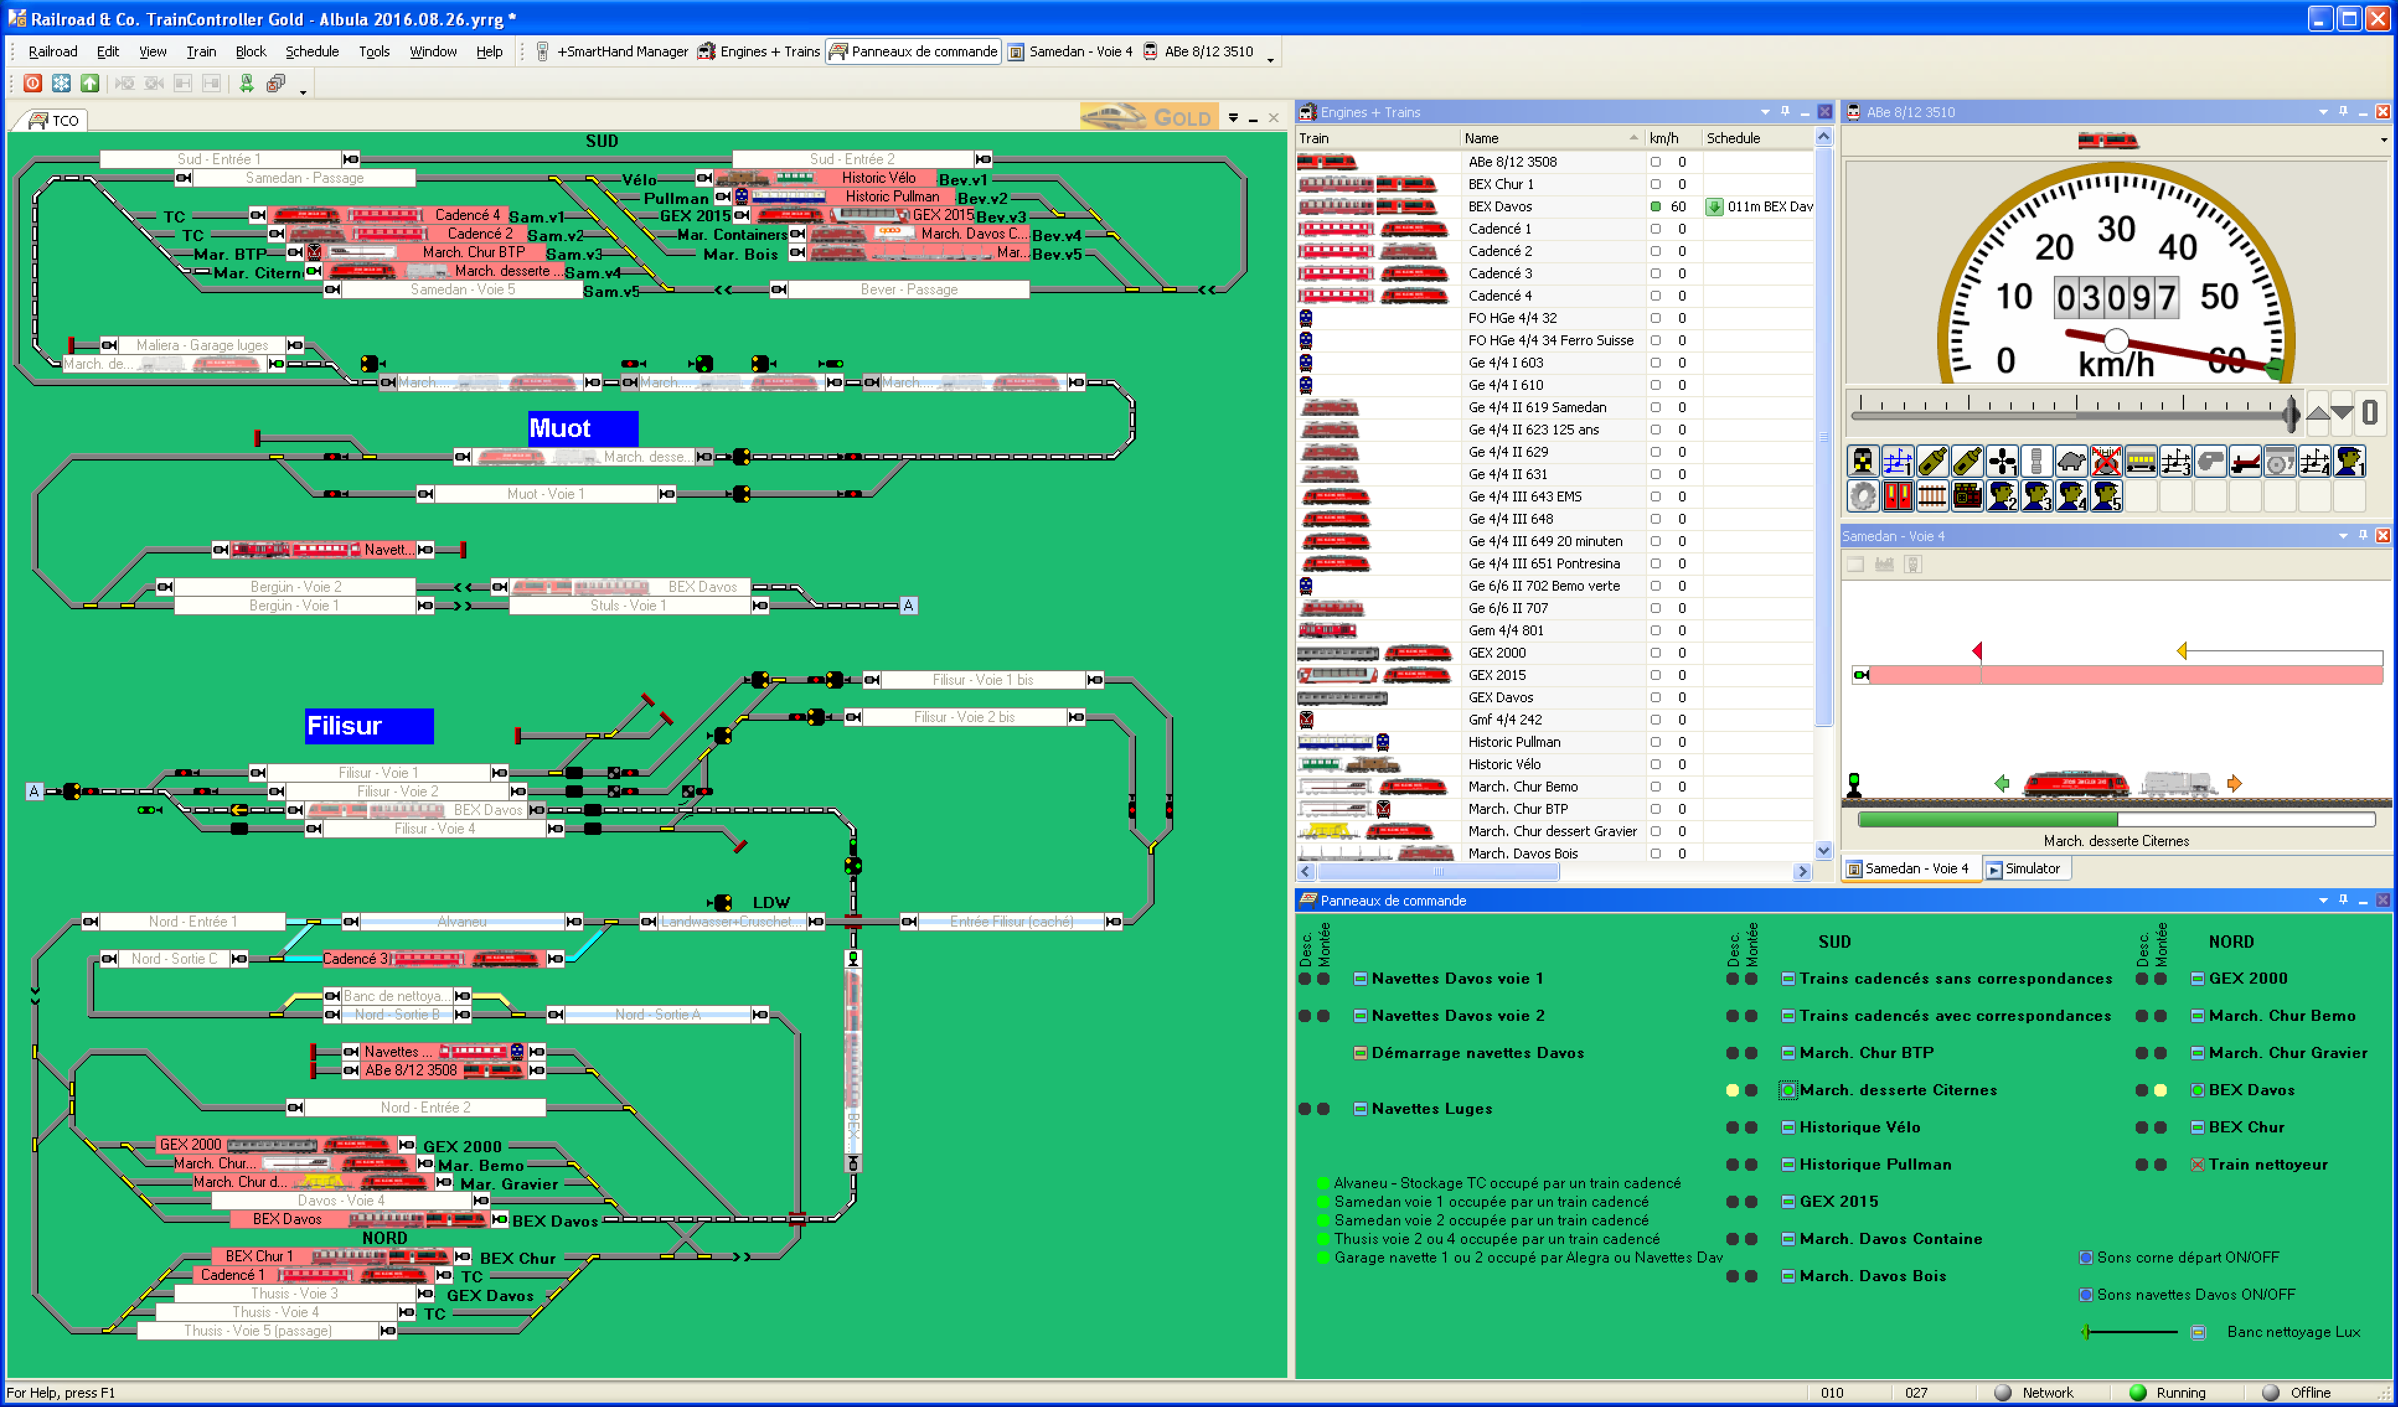Screen dimensions: 2398x1407
Task: Toggle the red-crossed brake sound function
Action: (x=2106, y=461)
